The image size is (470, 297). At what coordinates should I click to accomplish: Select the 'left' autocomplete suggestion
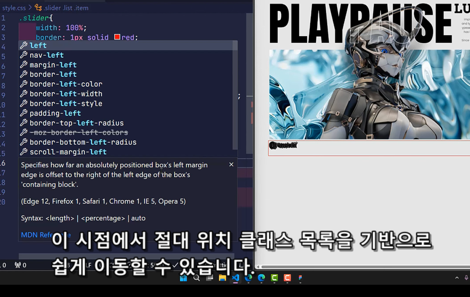(128, 46)
